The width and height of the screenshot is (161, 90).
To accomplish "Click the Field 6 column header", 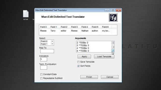I will coord(106,27).
